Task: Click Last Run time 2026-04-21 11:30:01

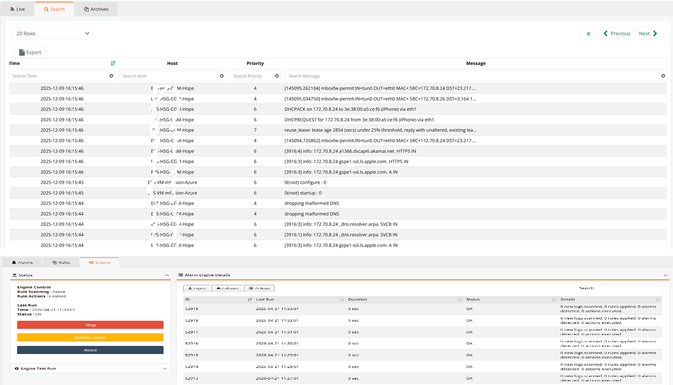Action: [277, 343]
